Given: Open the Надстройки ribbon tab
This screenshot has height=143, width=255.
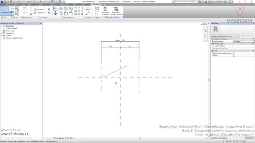Looking at the screenshot, I should (x=46, y=4).
